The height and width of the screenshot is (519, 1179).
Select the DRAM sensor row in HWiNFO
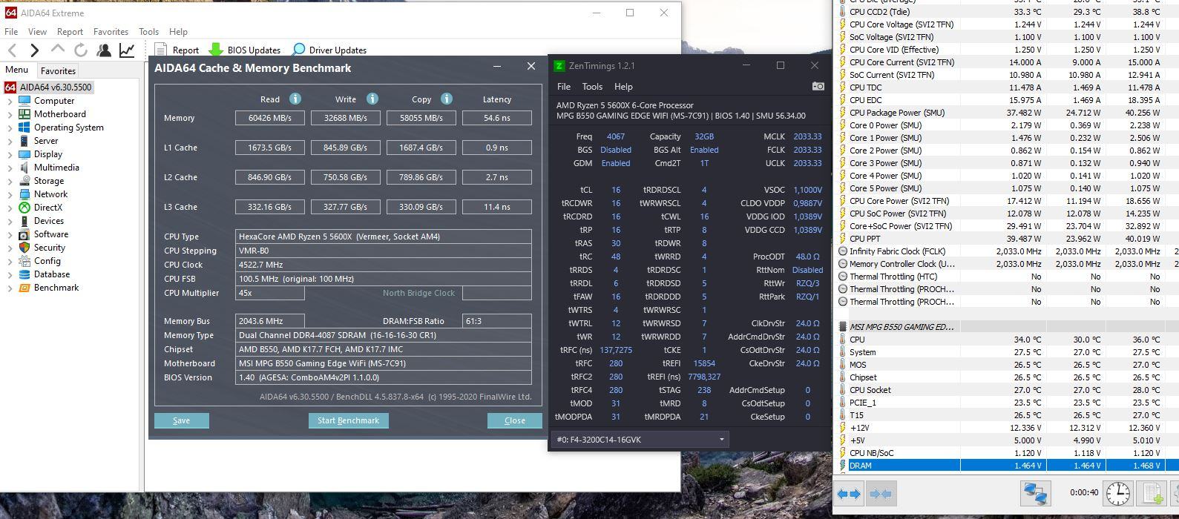pos(1005,466)
